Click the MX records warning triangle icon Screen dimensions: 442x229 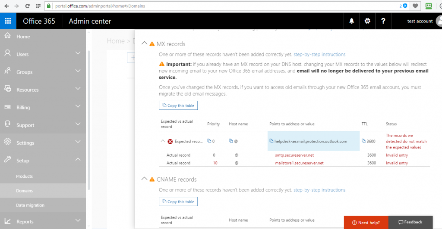tap(152, 44)
